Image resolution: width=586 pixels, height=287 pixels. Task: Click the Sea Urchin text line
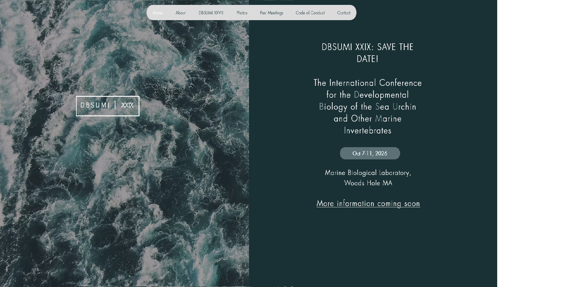[367, 107]
